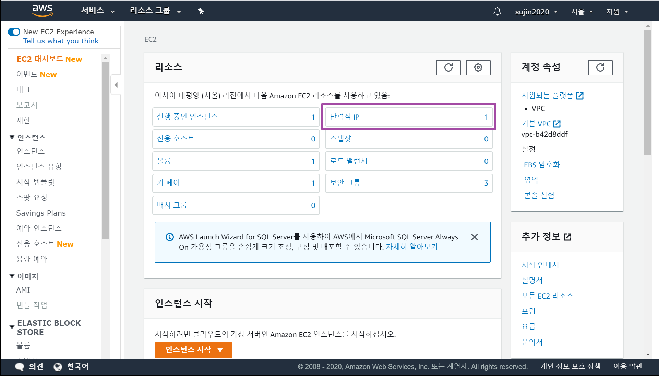Open the 인스턴스 시작 dropdown button

193,350
